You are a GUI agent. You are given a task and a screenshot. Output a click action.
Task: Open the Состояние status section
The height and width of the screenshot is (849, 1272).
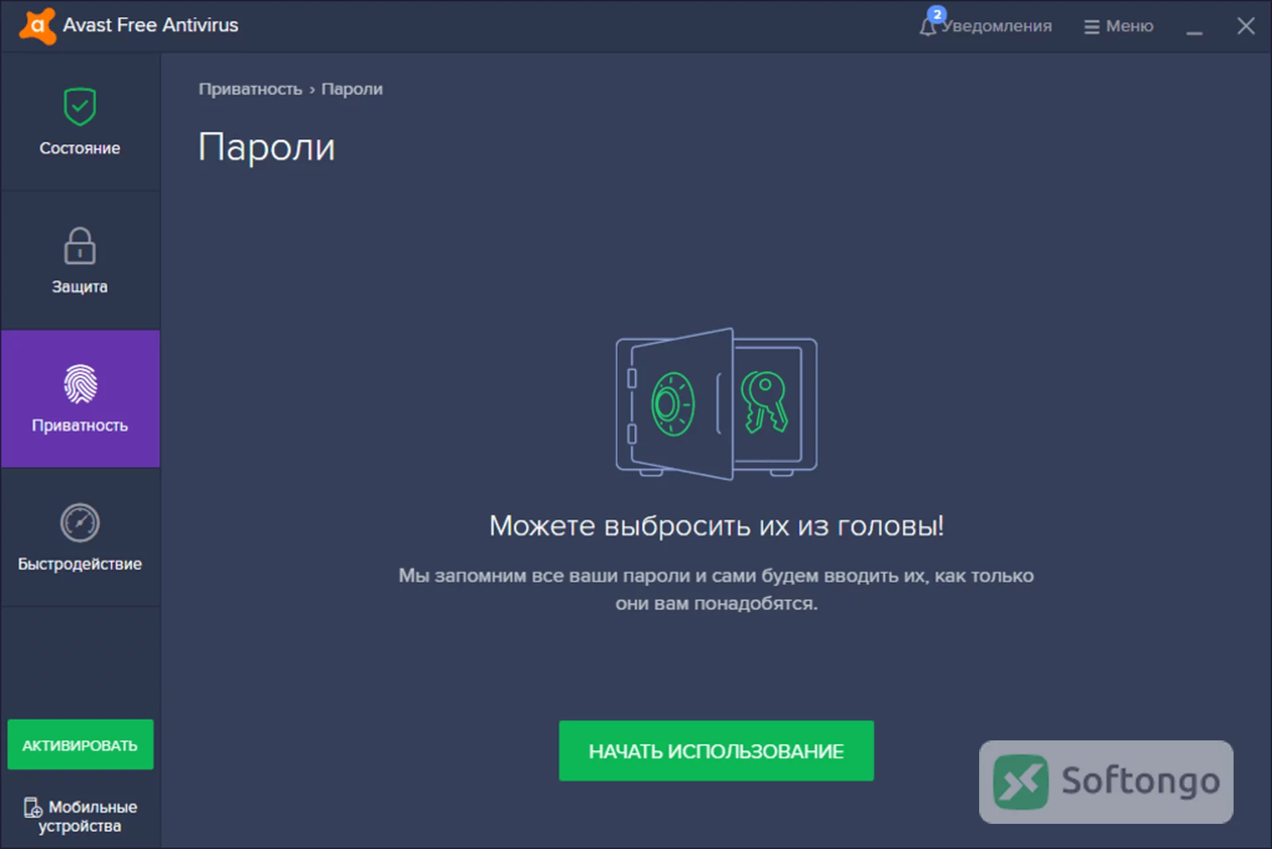click(80, 122)
